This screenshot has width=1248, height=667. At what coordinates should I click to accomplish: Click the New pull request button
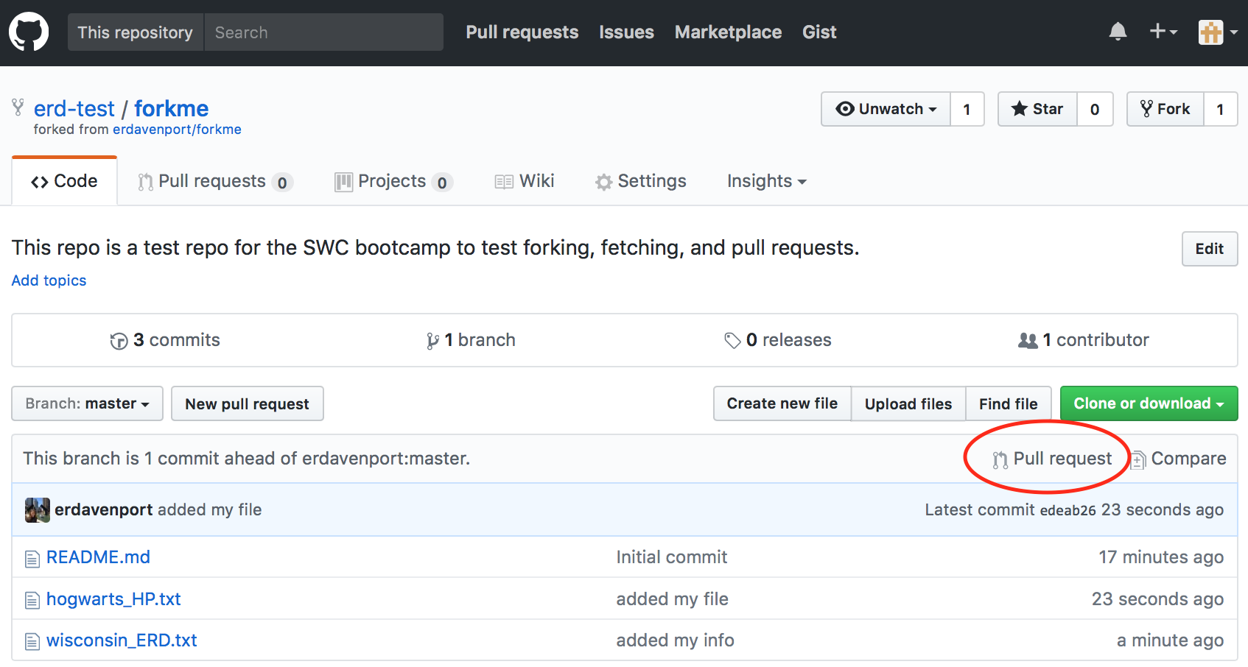coord(248,403)
